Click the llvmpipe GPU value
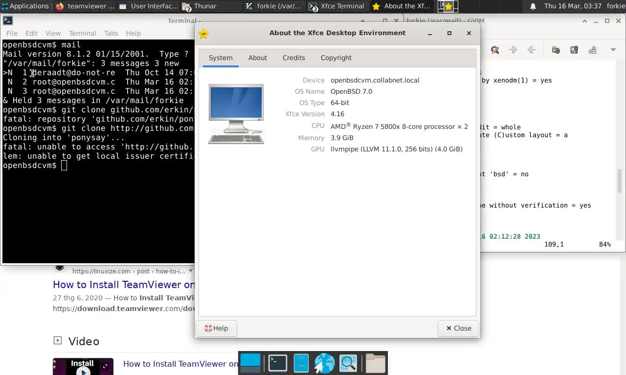The height and width of the screenshot is (375, 626). coord(396,149)
